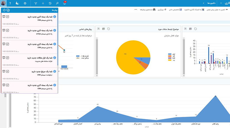230x128 pixels.
Task: Click the موضوع توسط منشاء مورد panel title
Action: point(168,29)
